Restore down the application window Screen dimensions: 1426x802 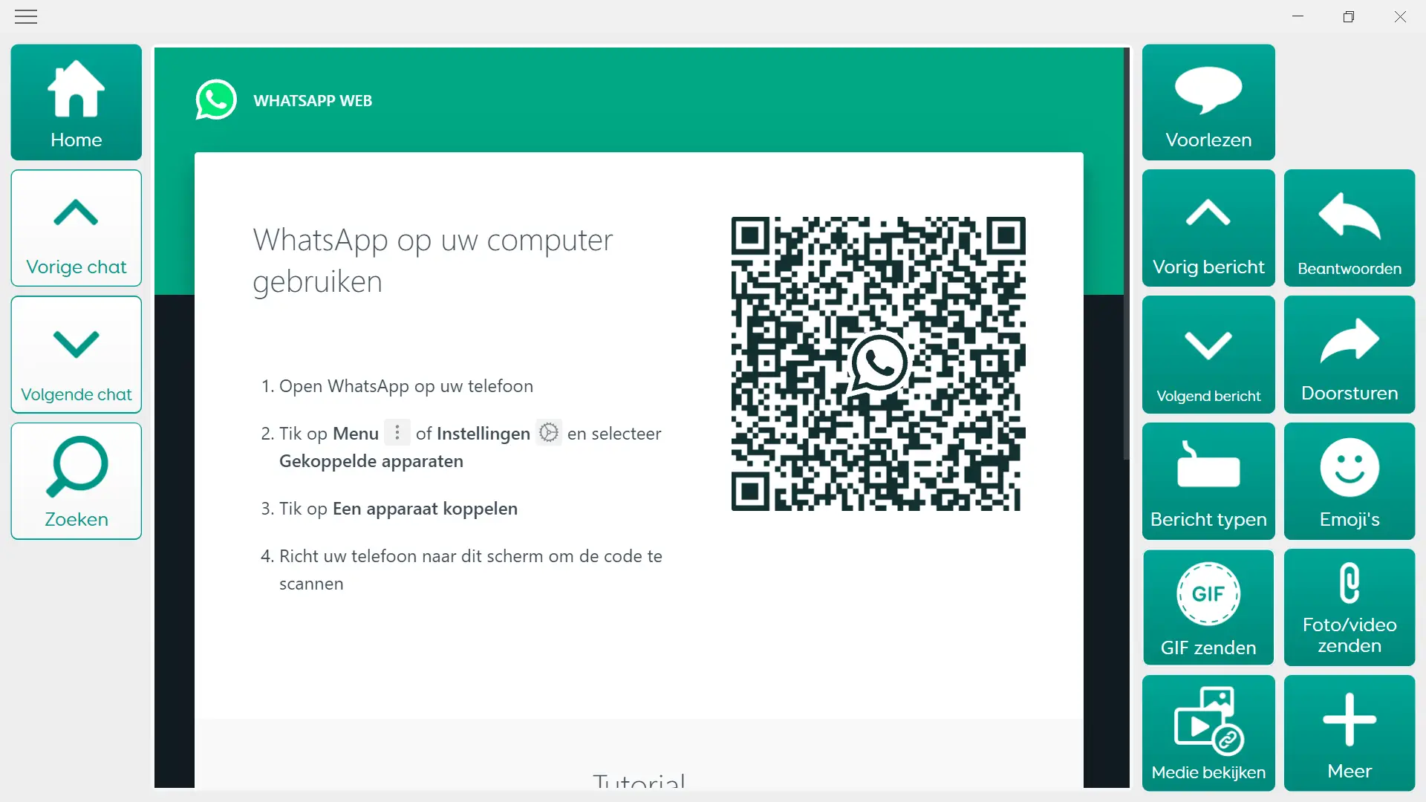tap(1349, 16)
